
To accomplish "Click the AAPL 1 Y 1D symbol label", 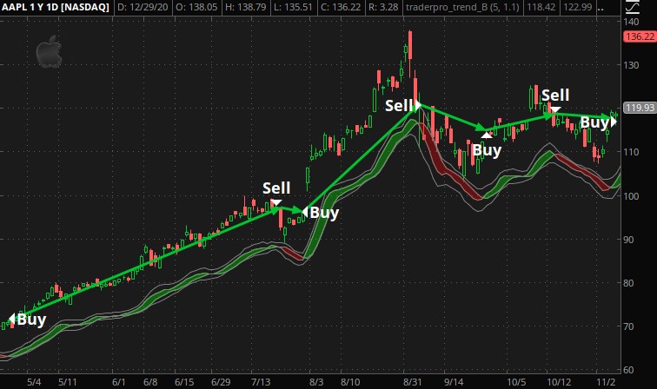I will click(56, 7).
